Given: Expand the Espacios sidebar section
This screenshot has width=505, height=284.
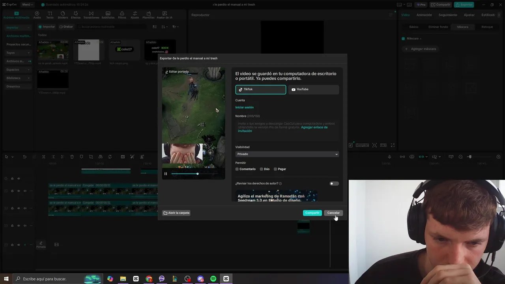Looking at the screenshot, I should point(18,70).
